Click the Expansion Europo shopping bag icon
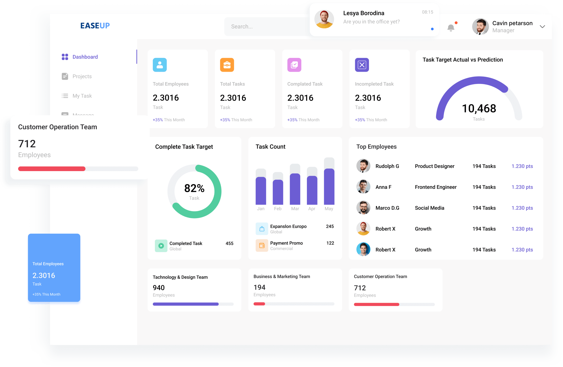The image size is (563, 367). (262, 229)
